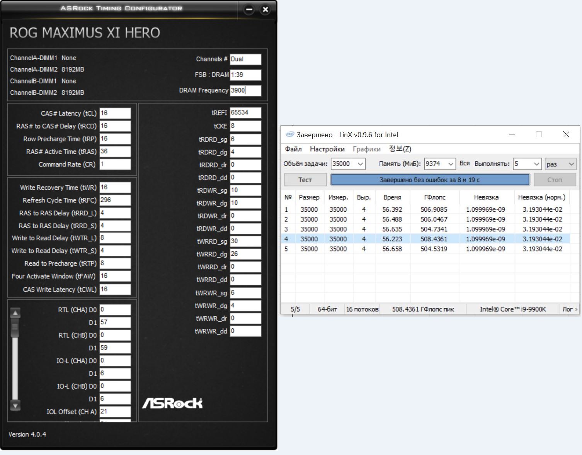
Task: Click the tRDWR_dg value field
Action: (245, 203)
